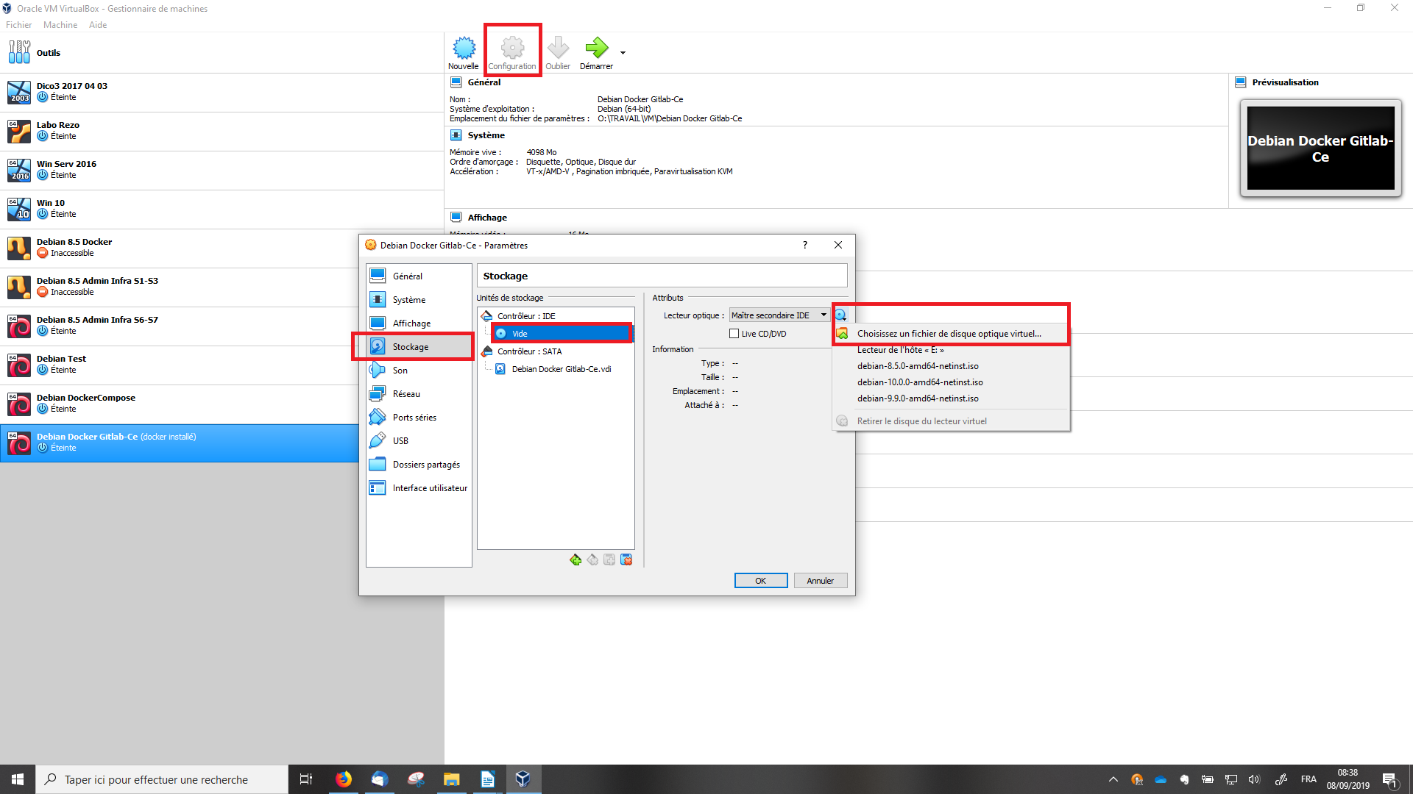Open the Aide menu
1413x794 pixels.
98,25
